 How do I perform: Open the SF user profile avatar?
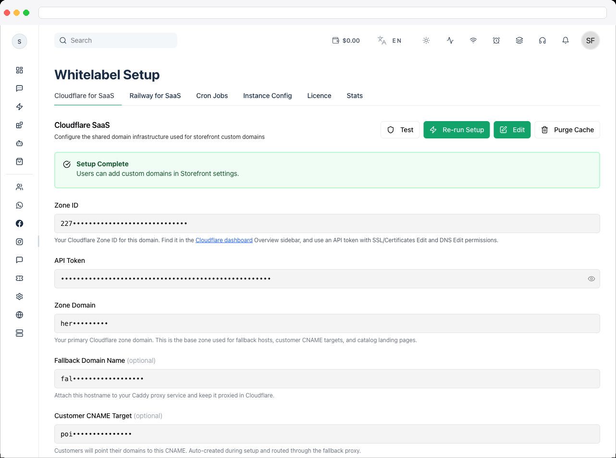coord(591,40)
